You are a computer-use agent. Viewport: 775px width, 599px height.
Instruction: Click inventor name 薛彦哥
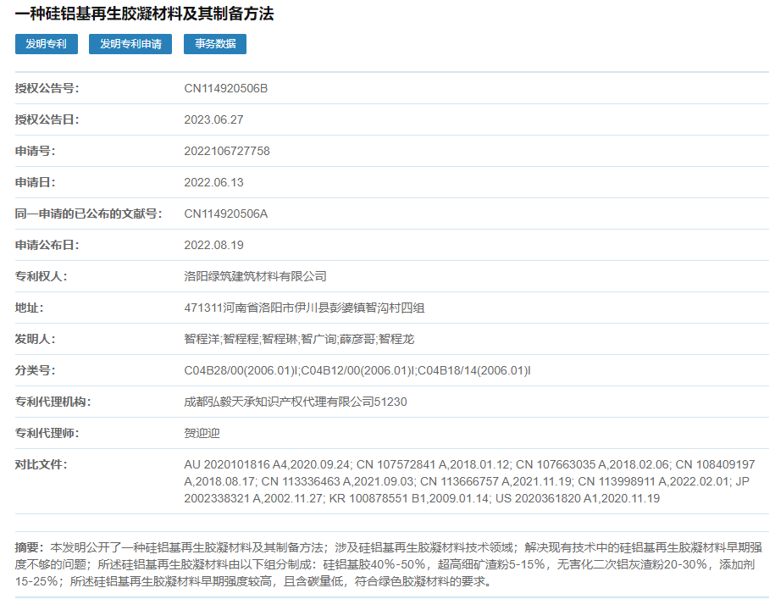[357, 339]
